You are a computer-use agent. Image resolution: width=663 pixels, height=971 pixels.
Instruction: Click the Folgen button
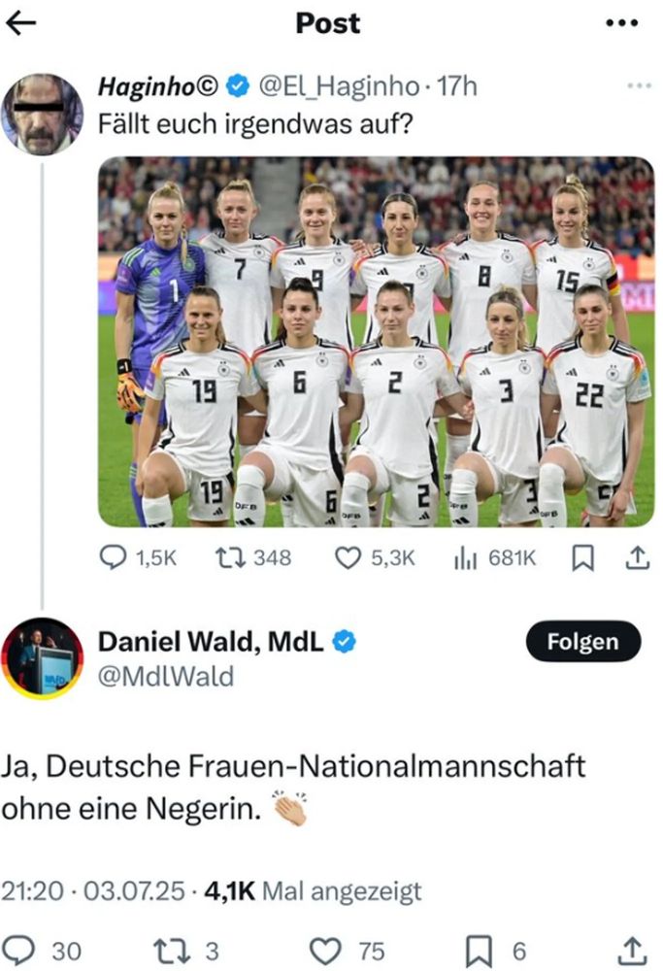583,642
